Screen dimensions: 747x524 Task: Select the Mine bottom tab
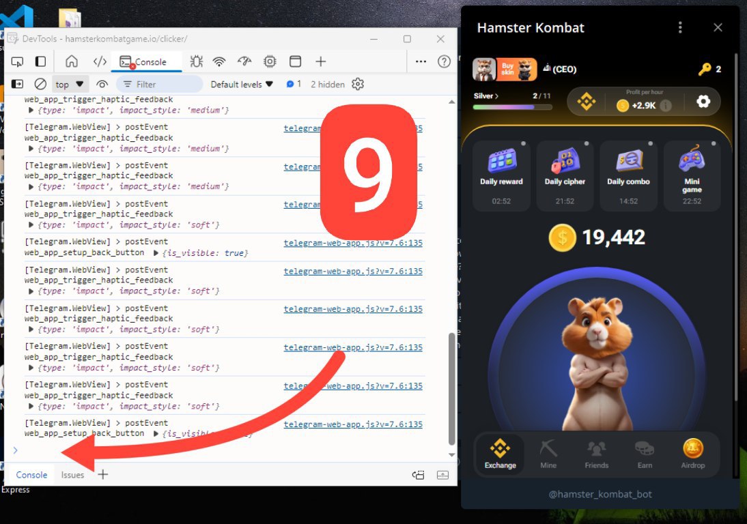click(548, 454)
